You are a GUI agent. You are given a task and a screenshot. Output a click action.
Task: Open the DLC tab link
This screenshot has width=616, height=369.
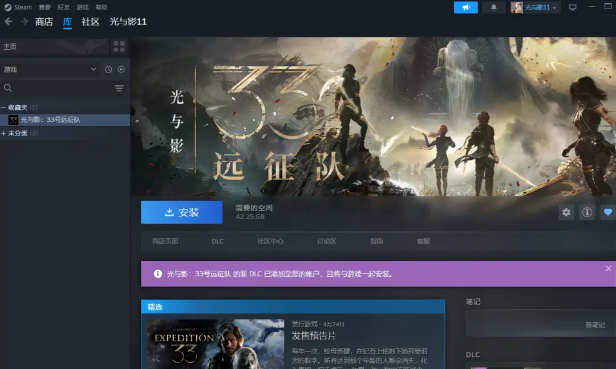pos(218,241)
